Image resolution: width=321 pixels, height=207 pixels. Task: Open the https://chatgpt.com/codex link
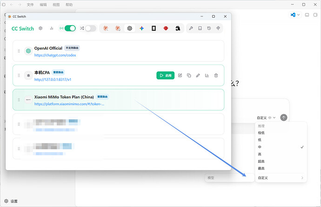[x=55, y=55]
